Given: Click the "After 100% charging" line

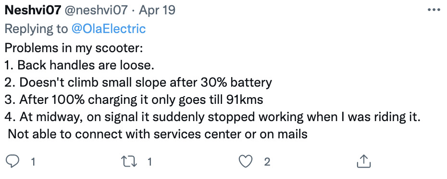Looking at the screenshot, I should pos(134,100).
